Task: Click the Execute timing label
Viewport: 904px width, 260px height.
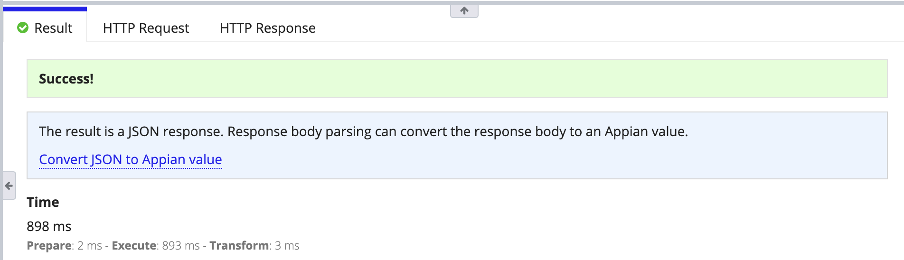Action: tap(134, 246)
